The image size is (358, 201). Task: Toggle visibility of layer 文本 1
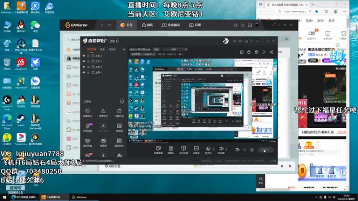click(84, 61)
